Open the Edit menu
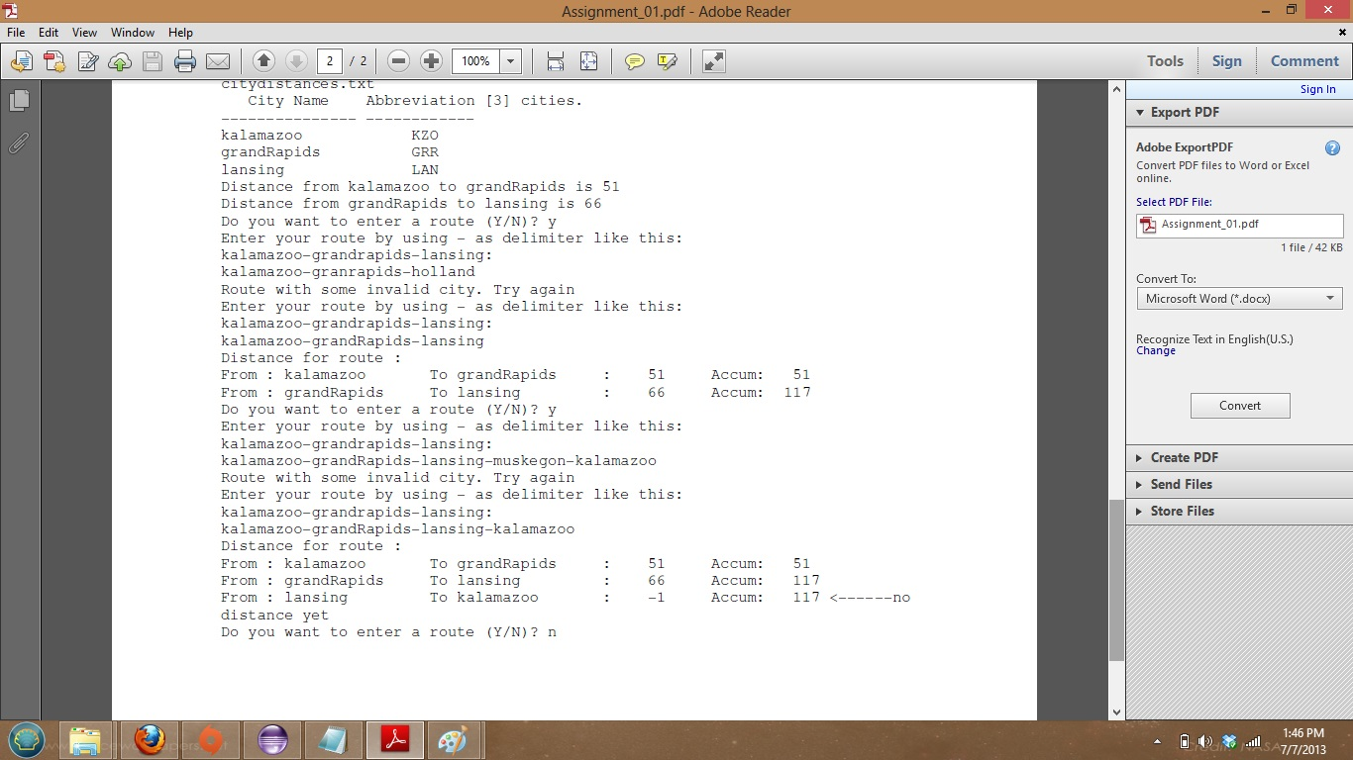1353x760 pixels. [49, 33]
